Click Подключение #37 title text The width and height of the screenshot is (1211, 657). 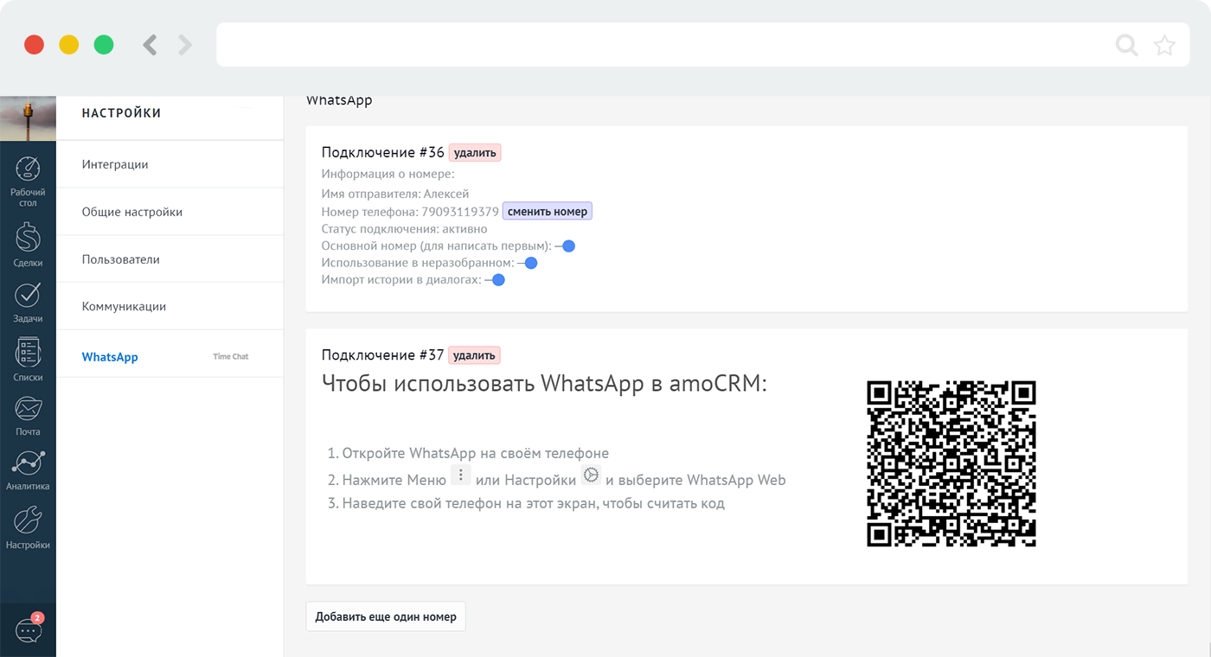[x=382, y=355]
